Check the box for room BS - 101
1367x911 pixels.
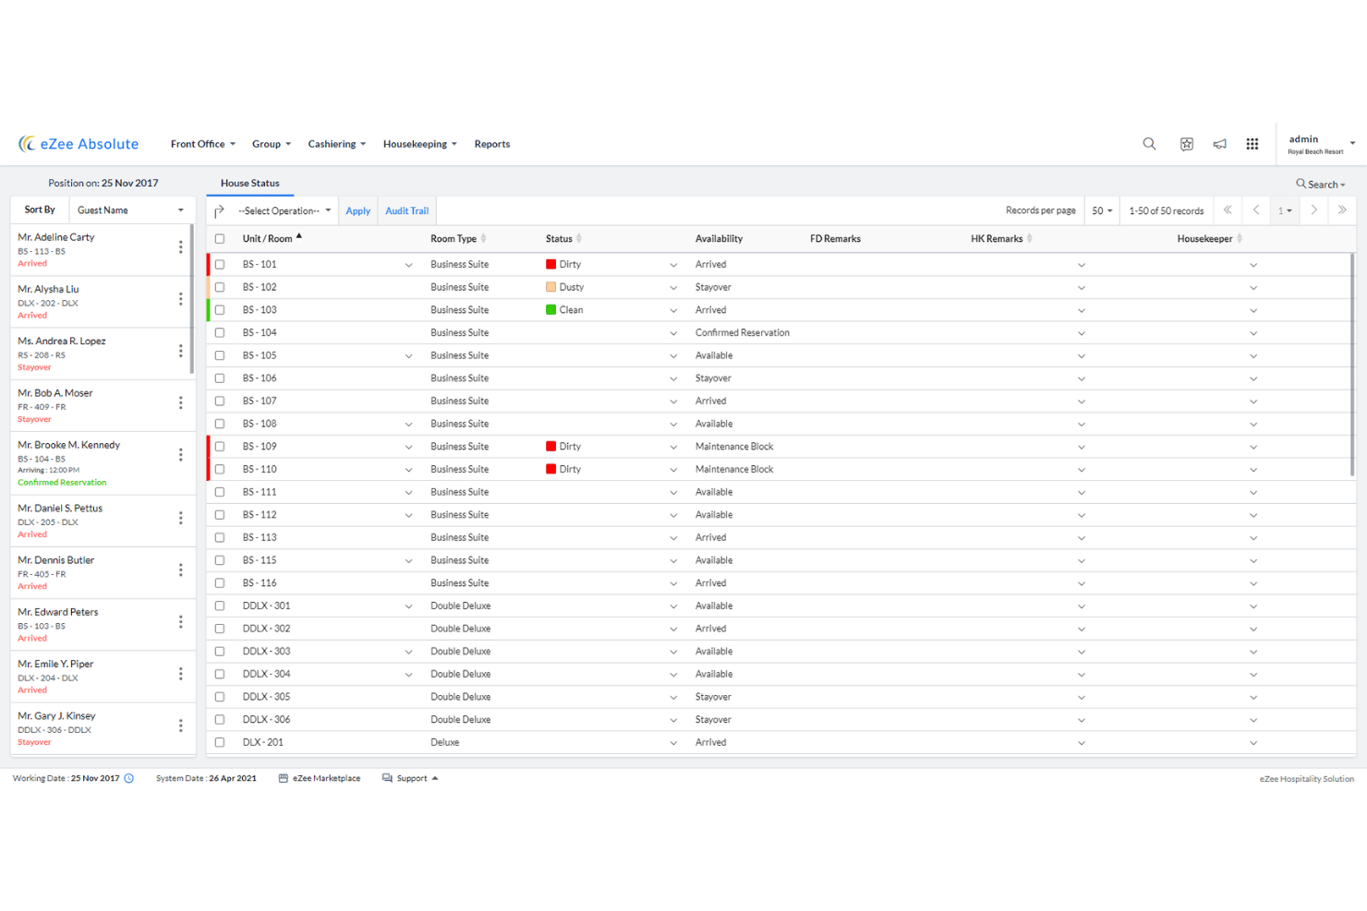click(220, 264)
